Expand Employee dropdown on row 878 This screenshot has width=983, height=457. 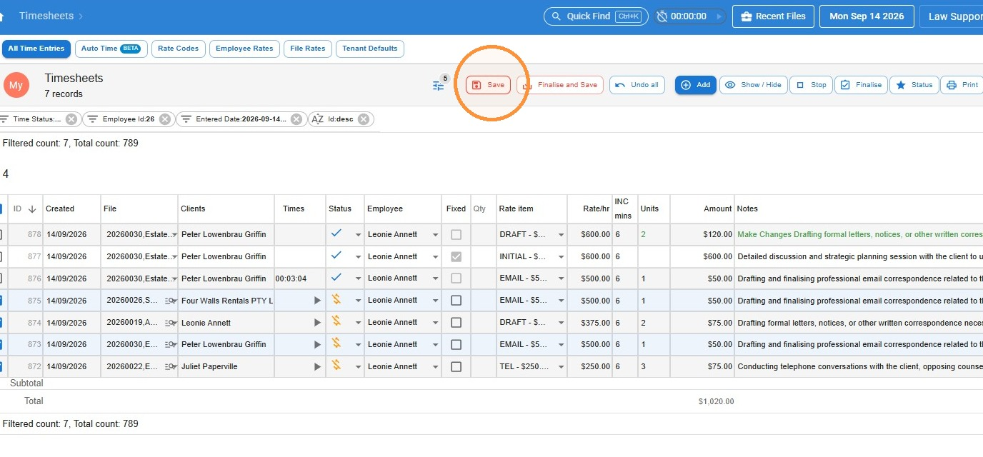pos(435,235)
